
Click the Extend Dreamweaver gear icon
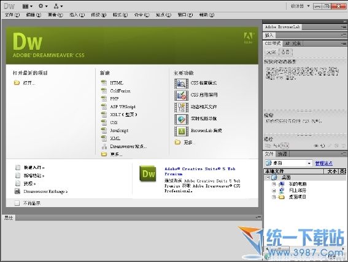pyautogui.click(x=41, y=6)
